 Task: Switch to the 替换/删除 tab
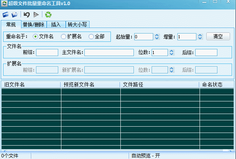click(x=33, y=24)
